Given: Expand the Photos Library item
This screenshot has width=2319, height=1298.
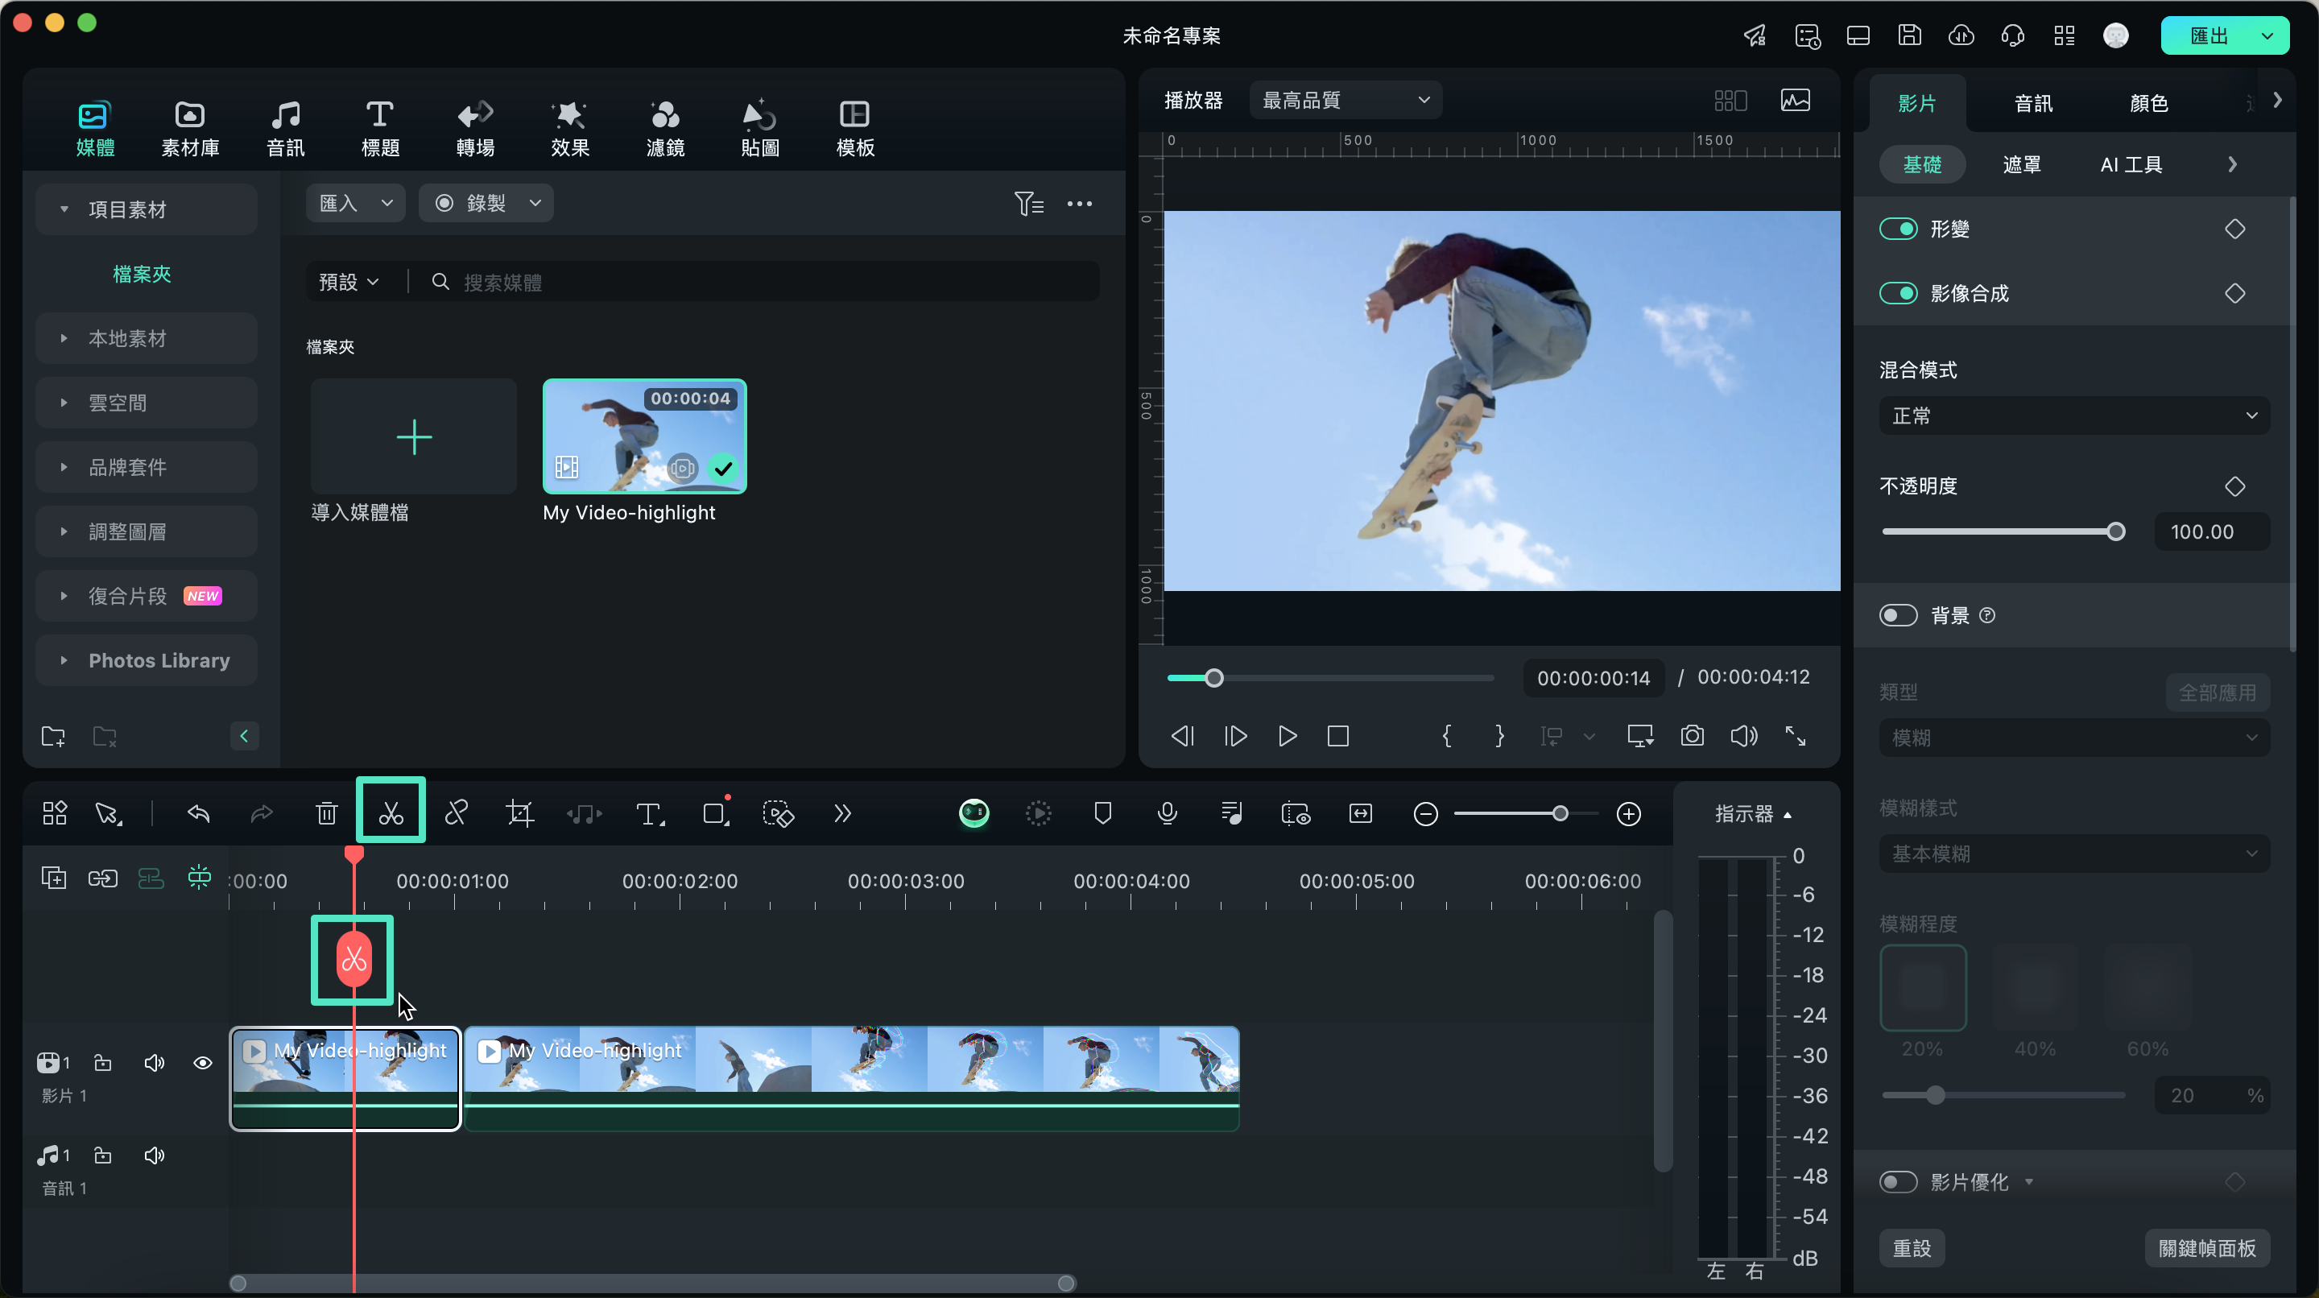Looking at the screenshot, I should click(146, 661).
